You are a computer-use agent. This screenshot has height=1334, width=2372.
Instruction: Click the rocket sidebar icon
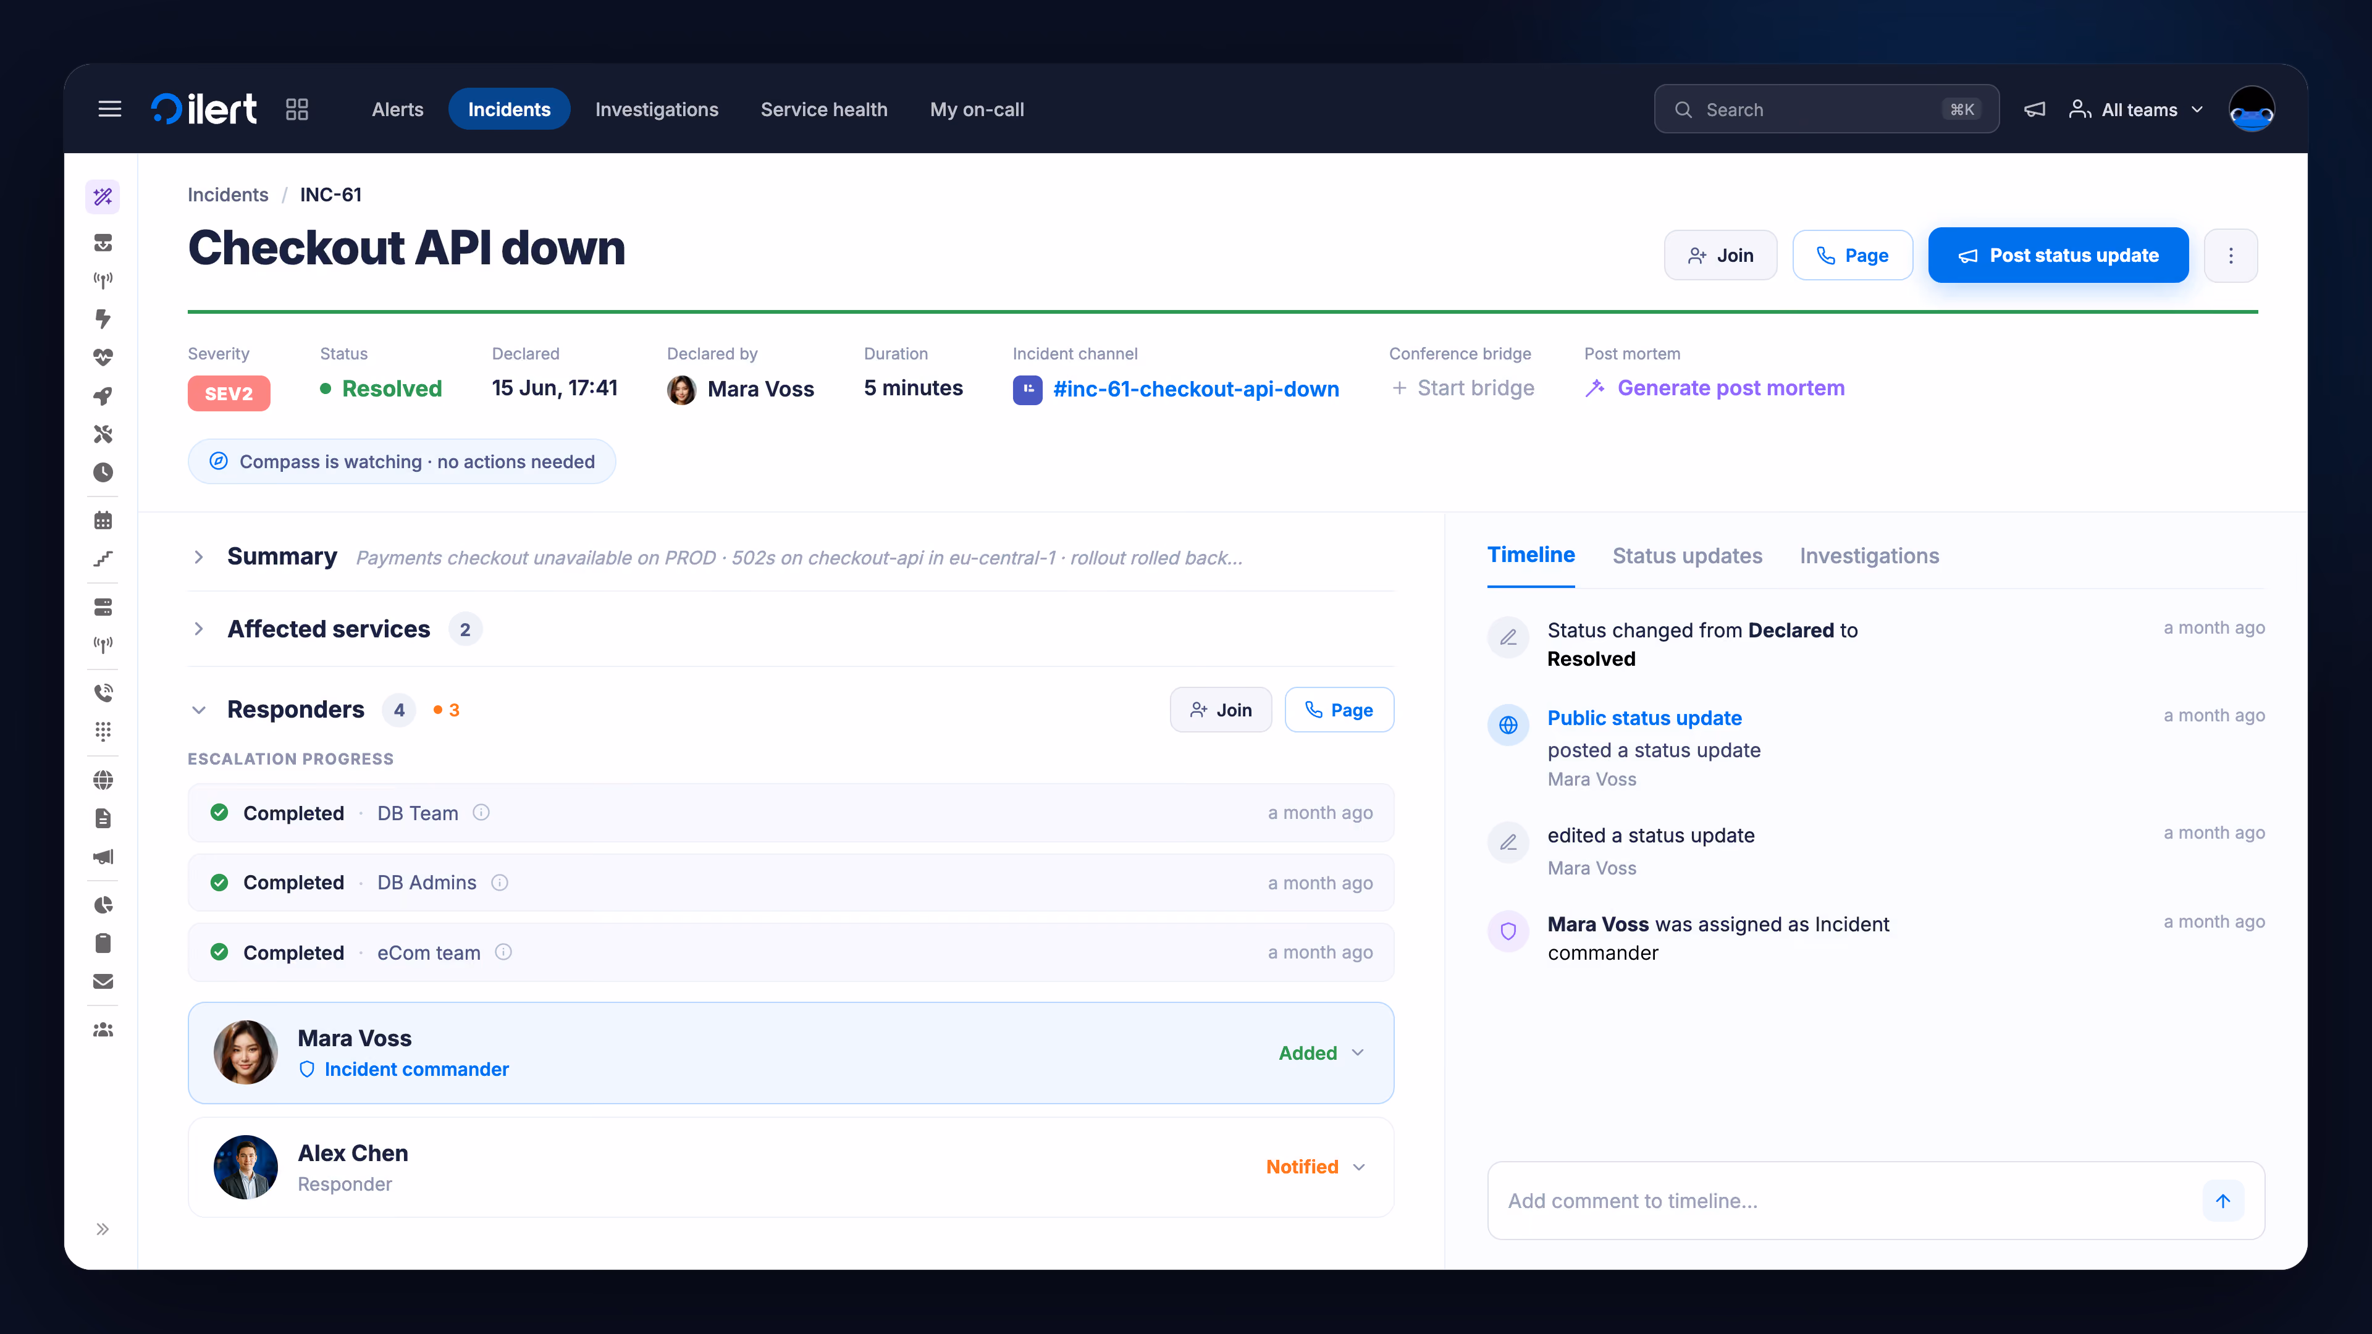103,396
